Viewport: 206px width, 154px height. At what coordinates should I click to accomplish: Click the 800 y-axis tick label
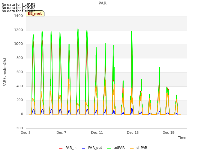pos(20,58)
